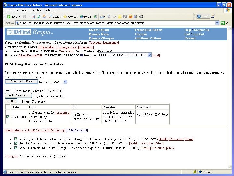Open the Media pane button
234x176 pixels.
click(85, 17)
